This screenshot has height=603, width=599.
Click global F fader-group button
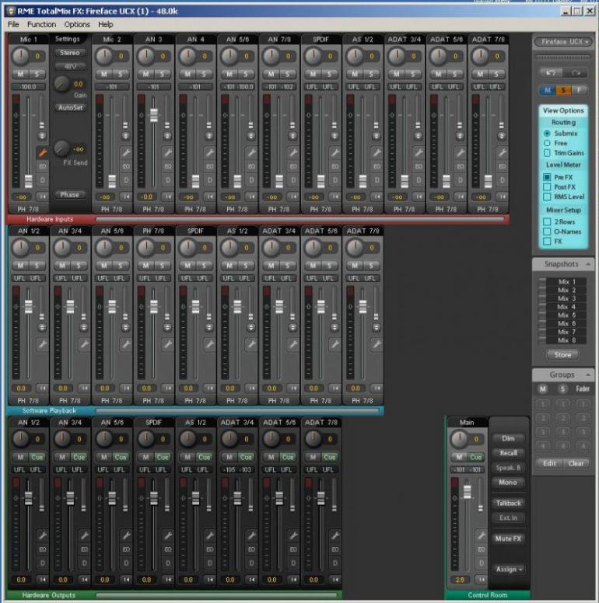579,90
